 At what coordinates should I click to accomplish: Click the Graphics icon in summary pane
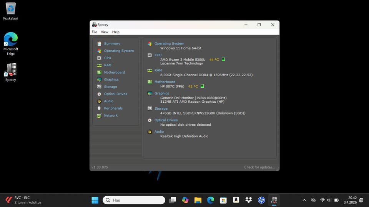pyautogui.click(x=150, y=94)
